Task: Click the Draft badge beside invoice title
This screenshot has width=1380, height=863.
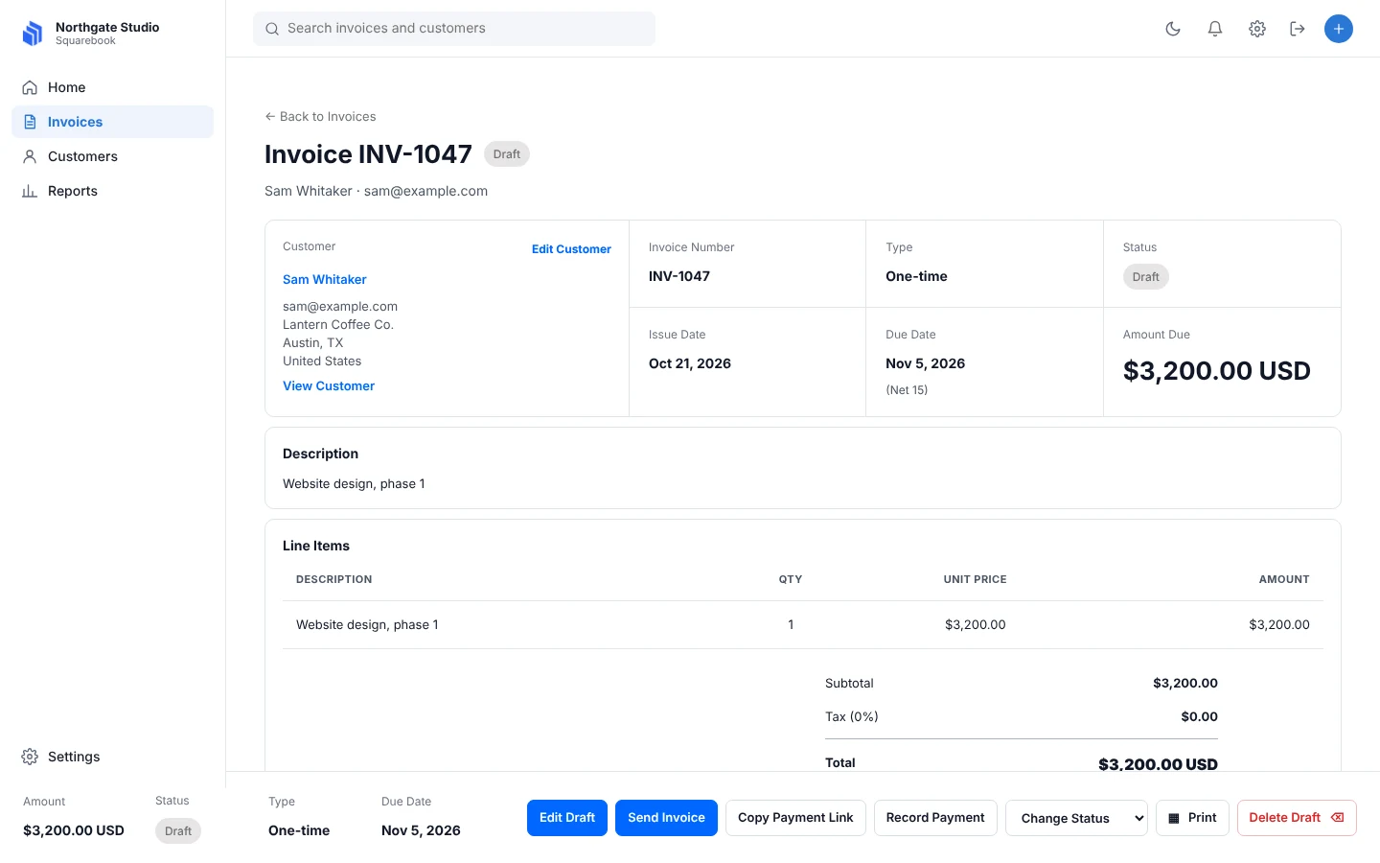Action: [x=507, y=154]
